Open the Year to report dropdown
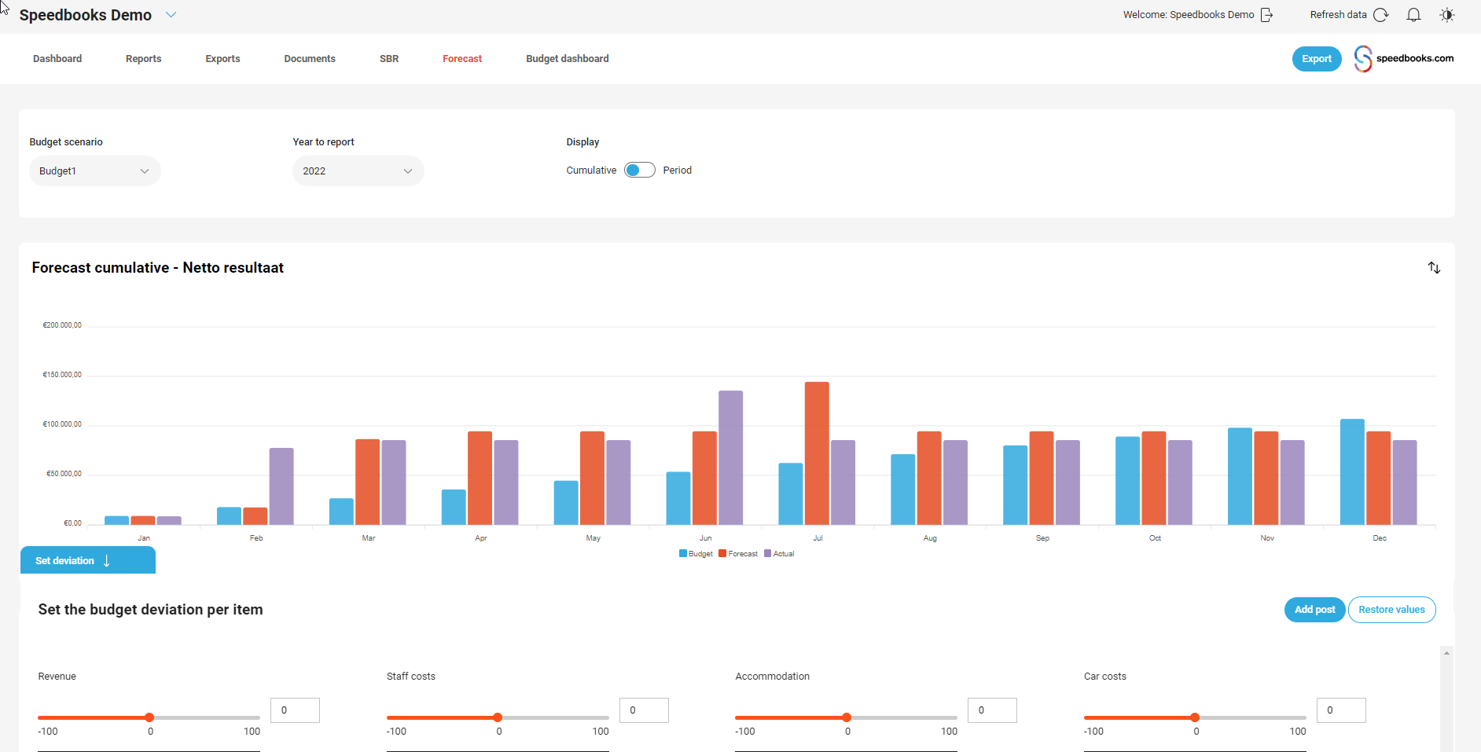This screenshot has width=1481, height=752. click(x=358, y=171)
